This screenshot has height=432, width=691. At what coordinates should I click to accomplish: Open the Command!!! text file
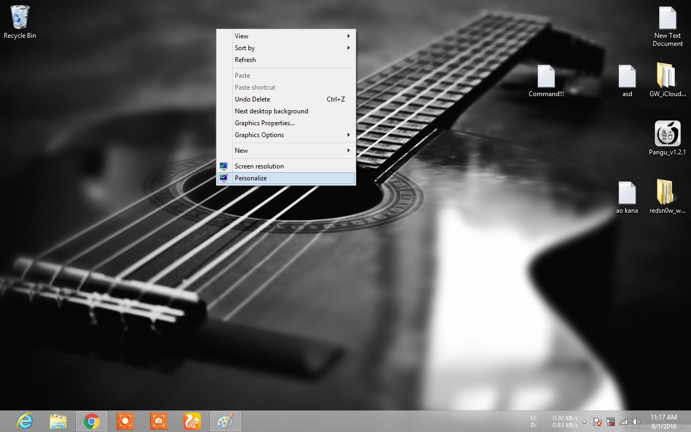pos(545,77)
